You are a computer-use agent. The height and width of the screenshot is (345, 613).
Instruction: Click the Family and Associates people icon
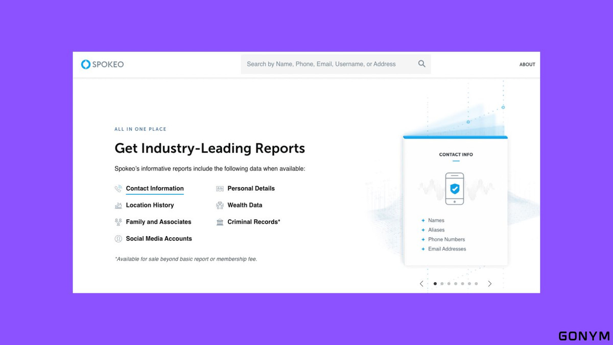[119, 222]
